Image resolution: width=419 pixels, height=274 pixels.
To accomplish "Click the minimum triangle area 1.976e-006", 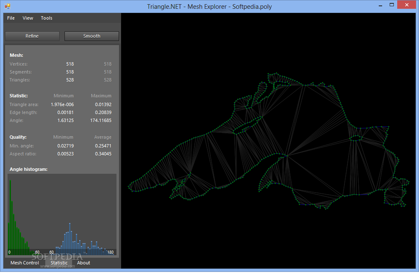I will point(62,105).
